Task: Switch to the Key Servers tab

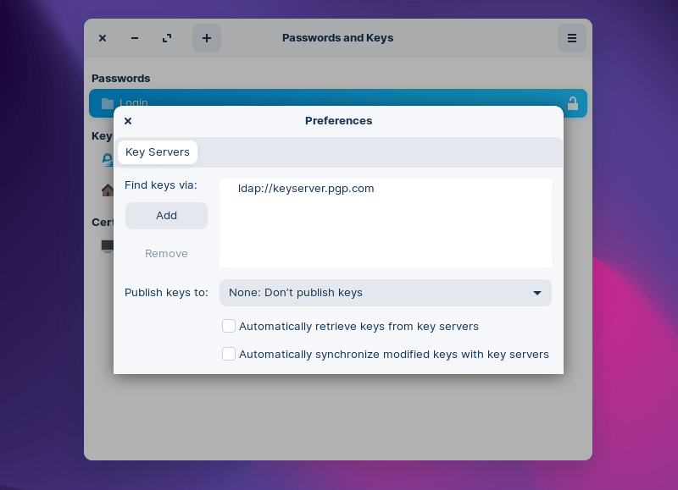Action: pyautogui.click(x=157, y=151)
